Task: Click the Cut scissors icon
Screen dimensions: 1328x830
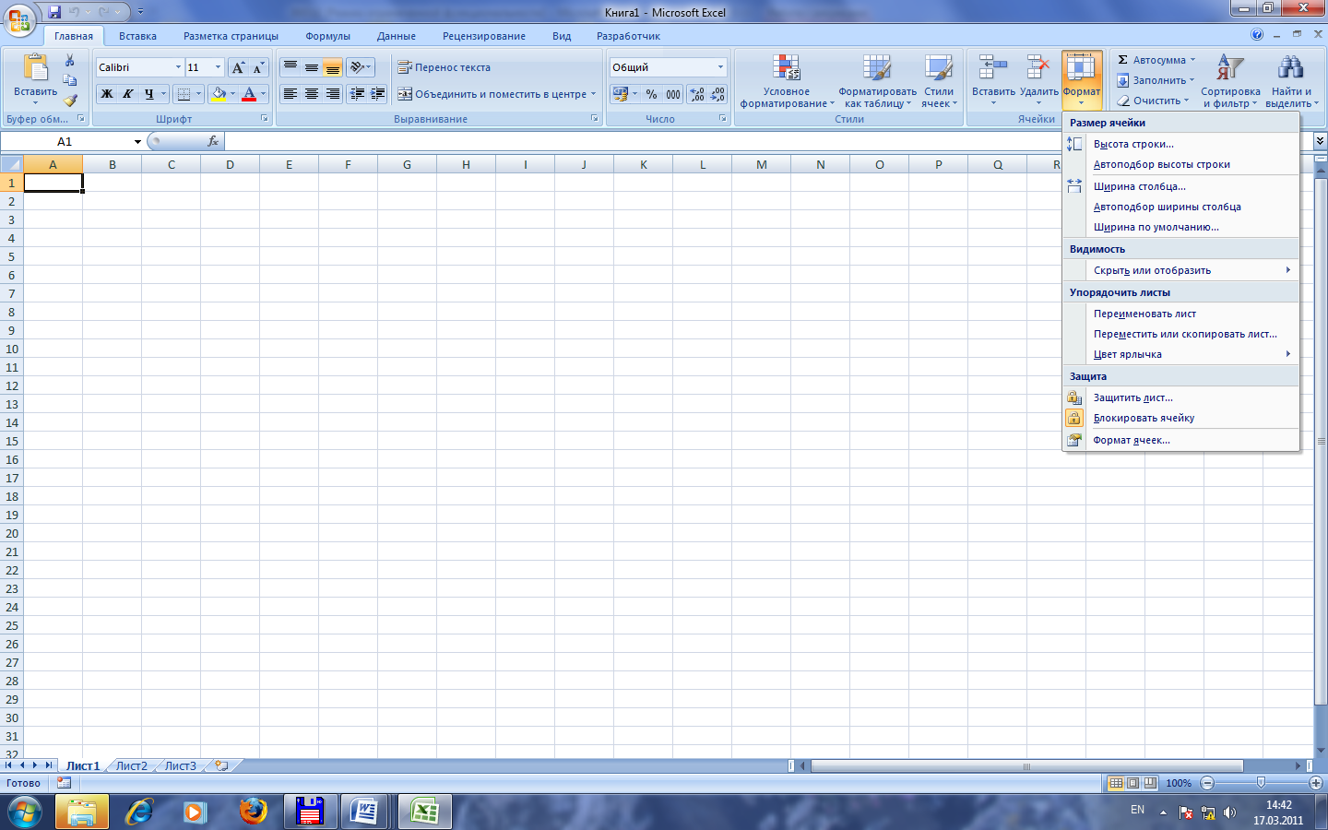Action: pyautogui.click(x=70, y=61)
